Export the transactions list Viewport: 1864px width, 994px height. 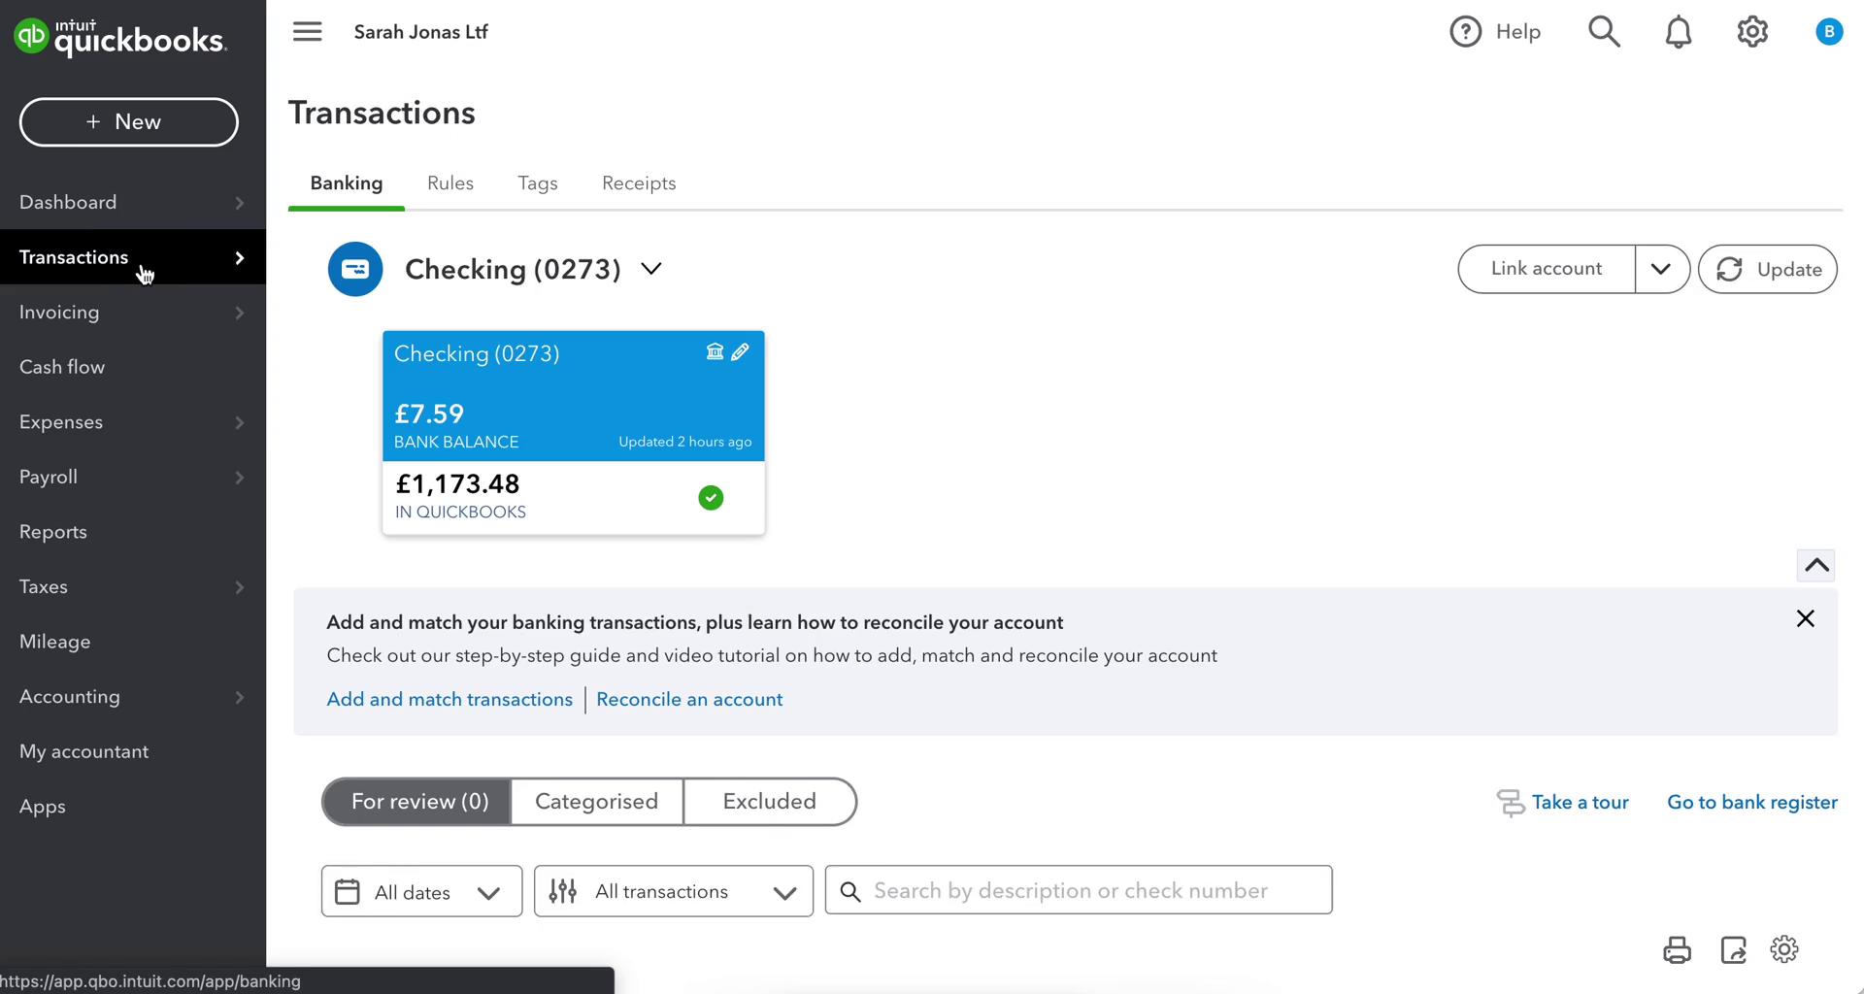point(1733,949)
